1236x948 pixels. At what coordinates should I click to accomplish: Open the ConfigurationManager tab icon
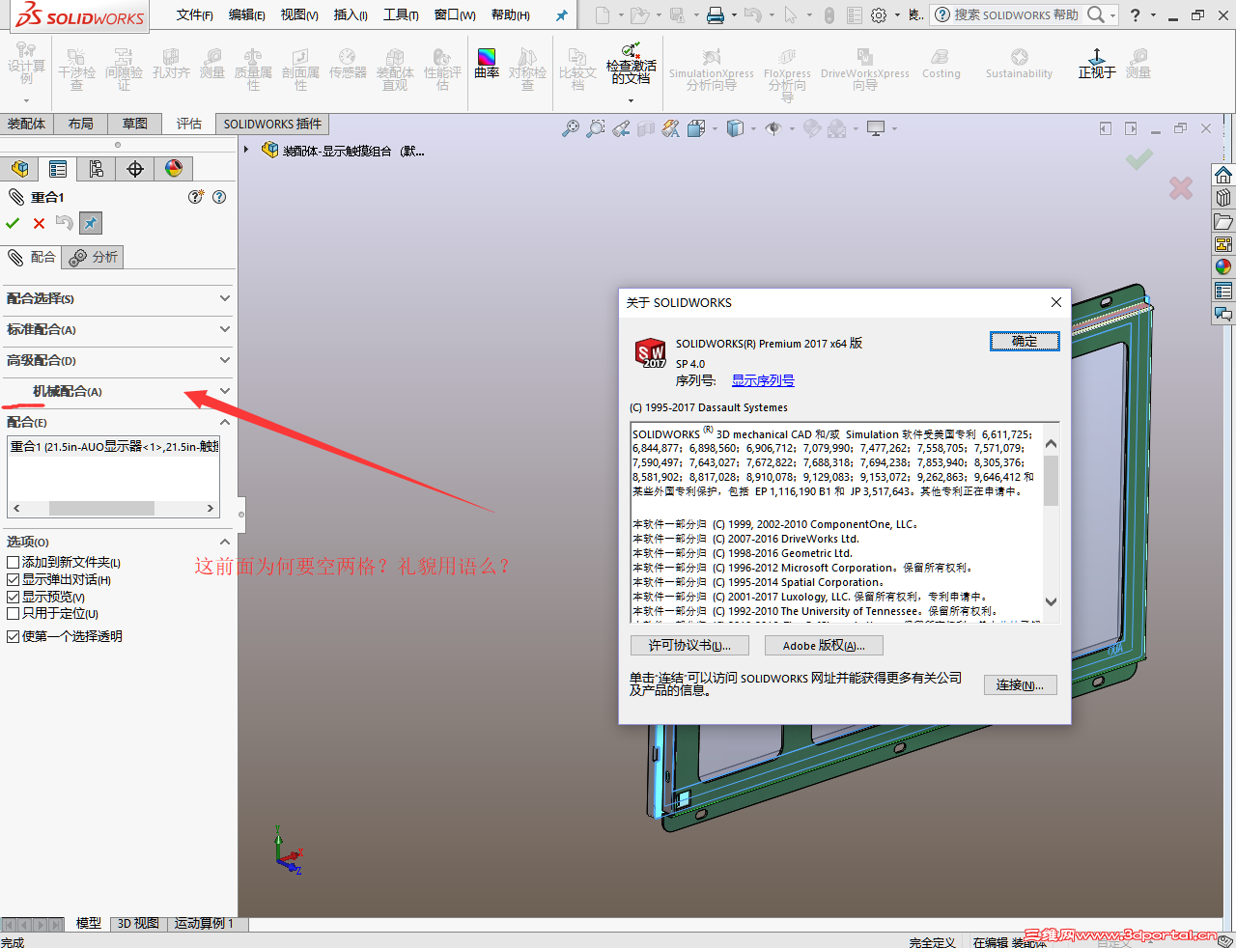97,169
